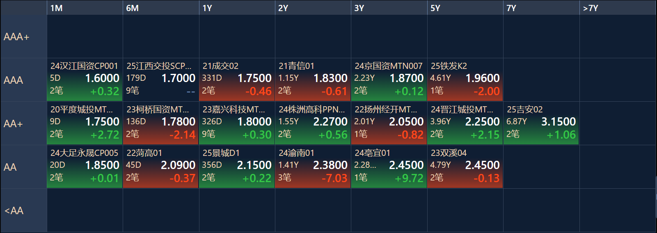
Task: Click the 23嘉兴科技MT bond cell
Action: click(x=237, y=123)
